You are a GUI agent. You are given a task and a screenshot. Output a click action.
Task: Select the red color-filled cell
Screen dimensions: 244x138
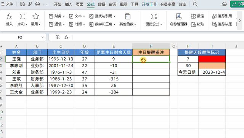tap(212, 59)
